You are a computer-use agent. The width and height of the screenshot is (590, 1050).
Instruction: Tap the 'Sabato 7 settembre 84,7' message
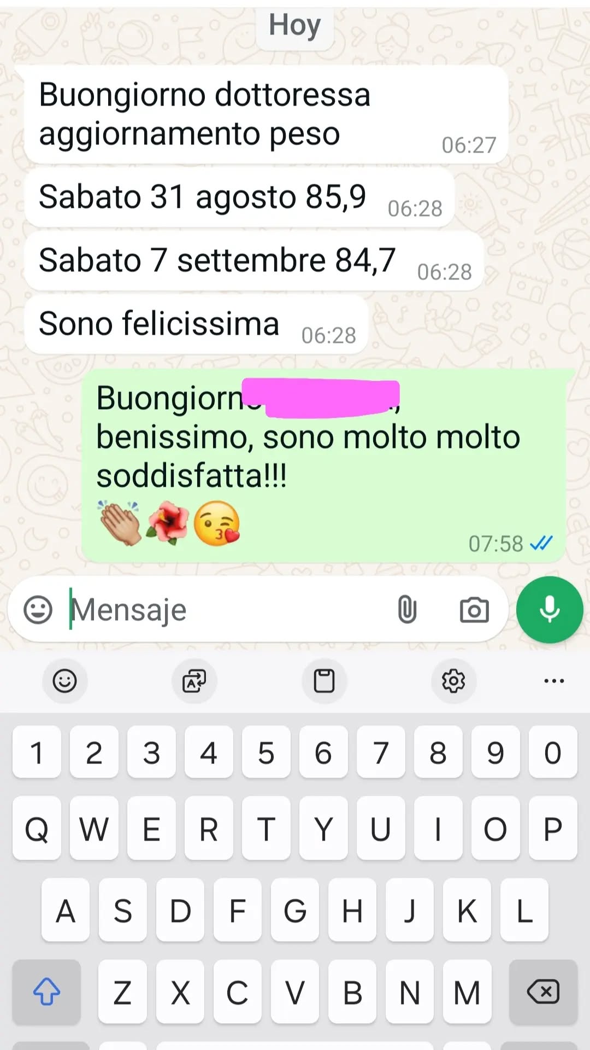254,261
